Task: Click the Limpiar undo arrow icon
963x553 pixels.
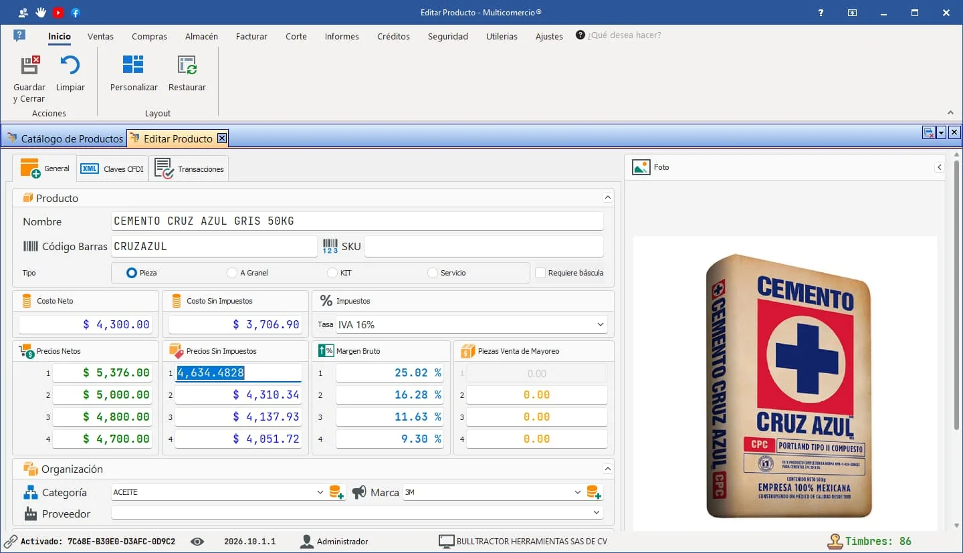Action: click(x=70, y=65)
